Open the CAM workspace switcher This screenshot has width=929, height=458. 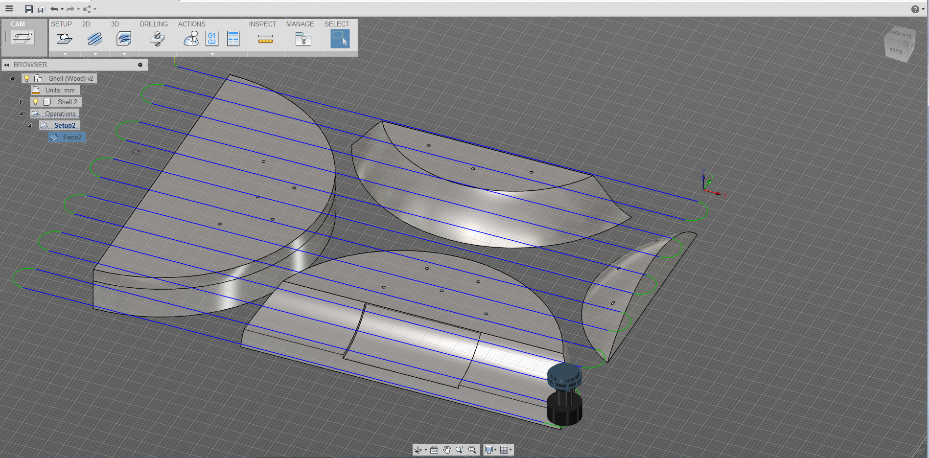click(23, 38)
